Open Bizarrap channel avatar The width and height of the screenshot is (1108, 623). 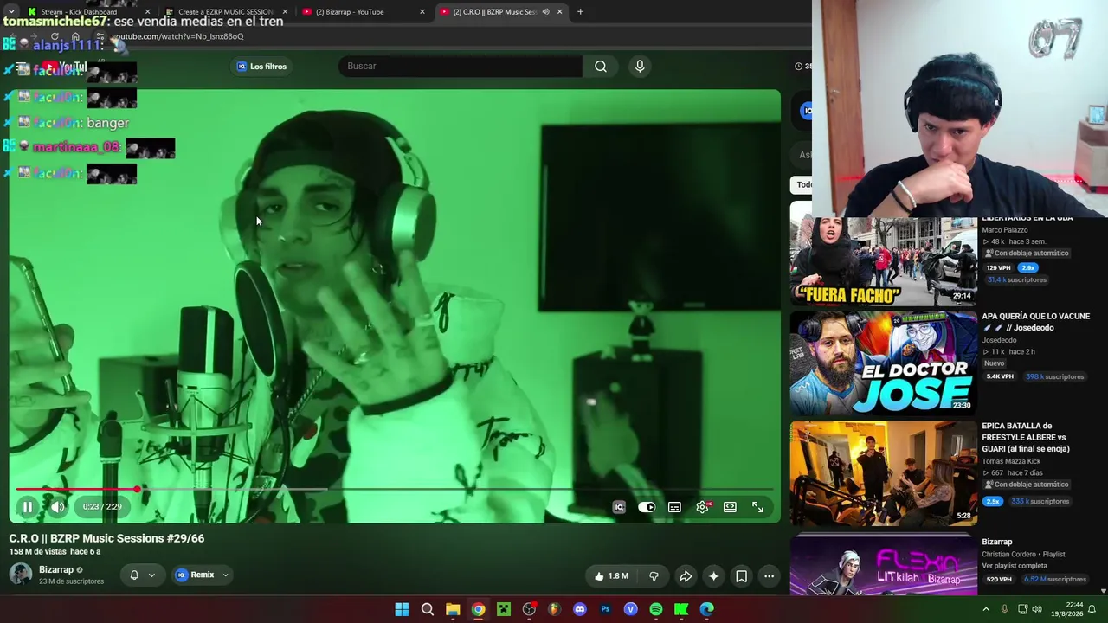(x=21, y=574)
